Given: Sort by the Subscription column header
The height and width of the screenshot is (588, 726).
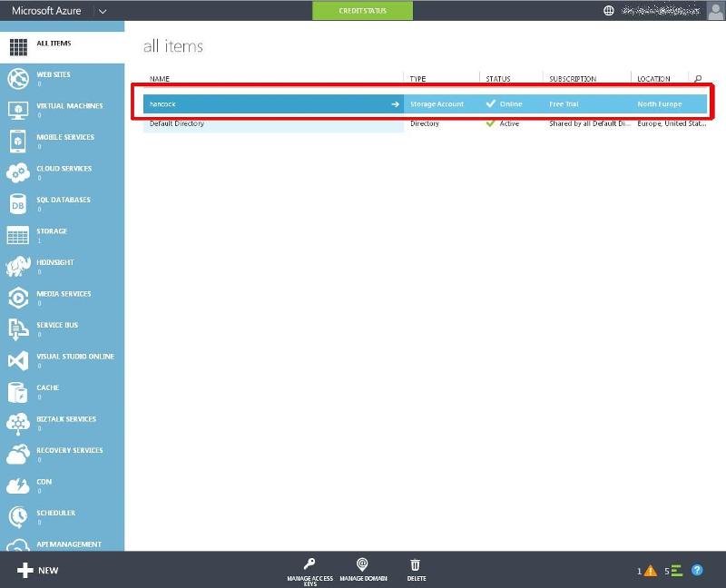Looking at the screenshot, I should 573,79.
